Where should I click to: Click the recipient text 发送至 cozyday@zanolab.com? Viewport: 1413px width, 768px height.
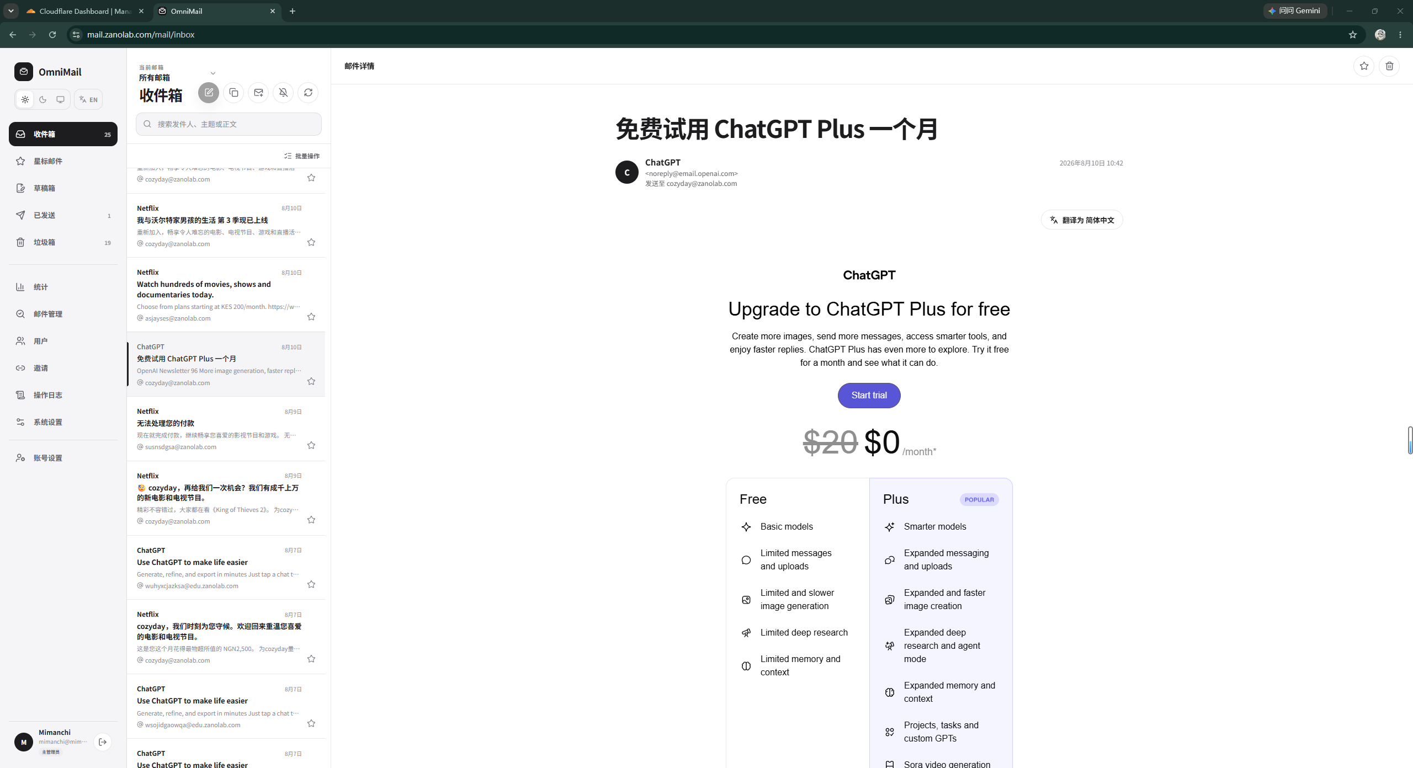tap(691, 184)
